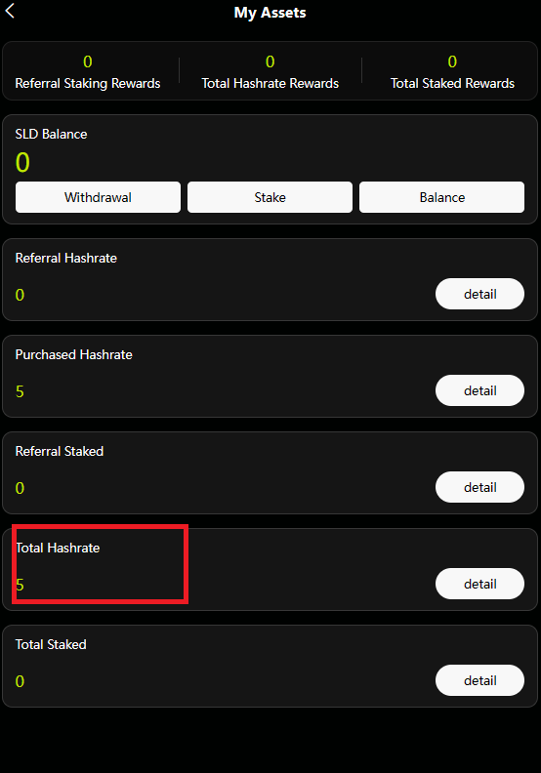View Purchased Hashrate detail
The image size is (541, 773).
point(479,390)
